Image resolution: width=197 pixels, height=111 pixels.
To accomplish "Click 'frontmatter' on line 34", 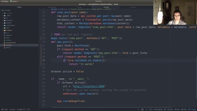I will pos(93,20).
